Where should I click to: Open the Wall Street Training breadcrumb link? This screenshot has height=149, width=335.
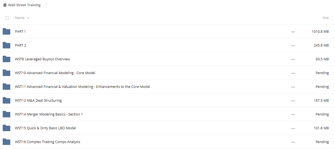(x=24, y=5)
